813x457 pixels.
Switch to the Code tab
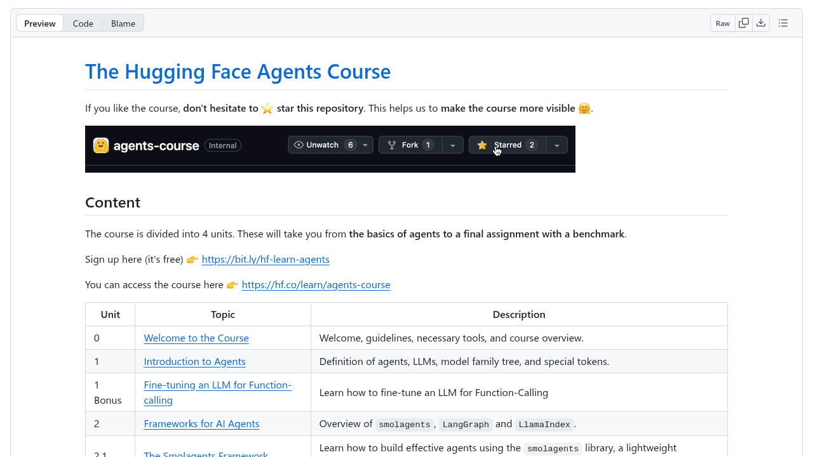[83, 23]
